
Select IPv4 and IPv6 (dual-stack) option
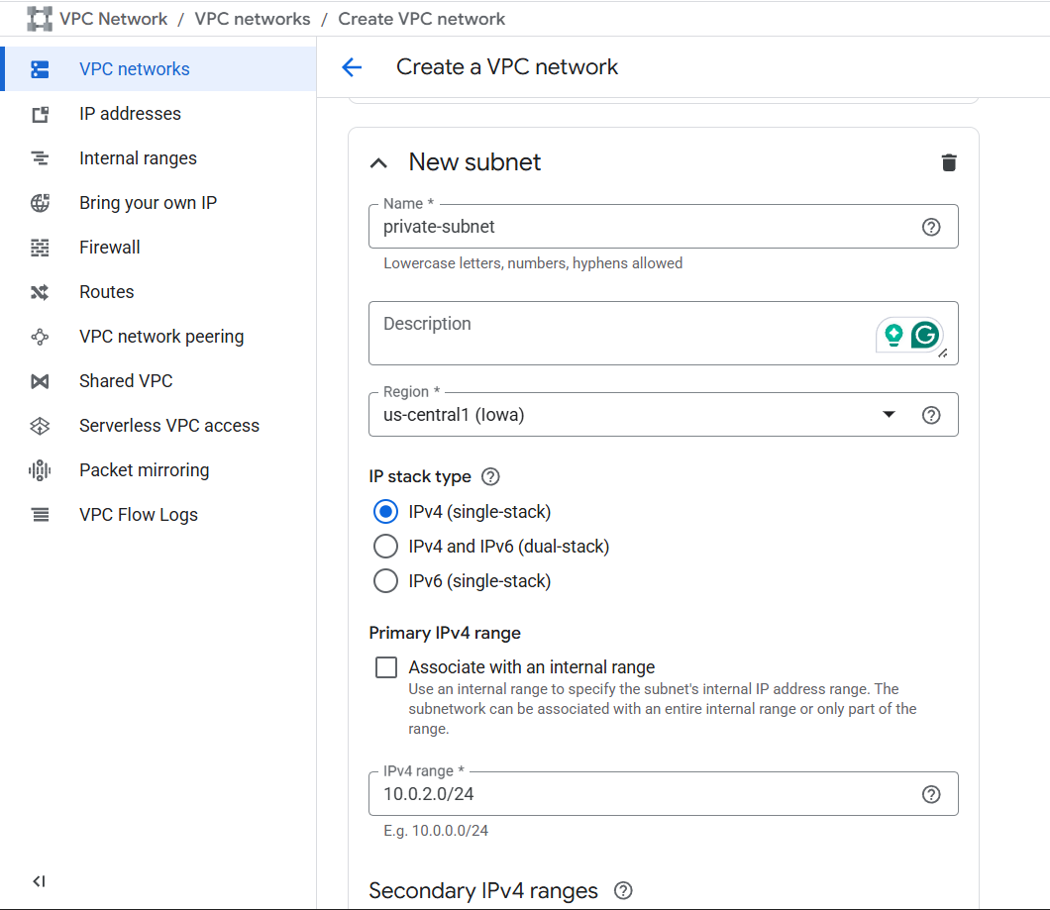[x=385, y=547]
